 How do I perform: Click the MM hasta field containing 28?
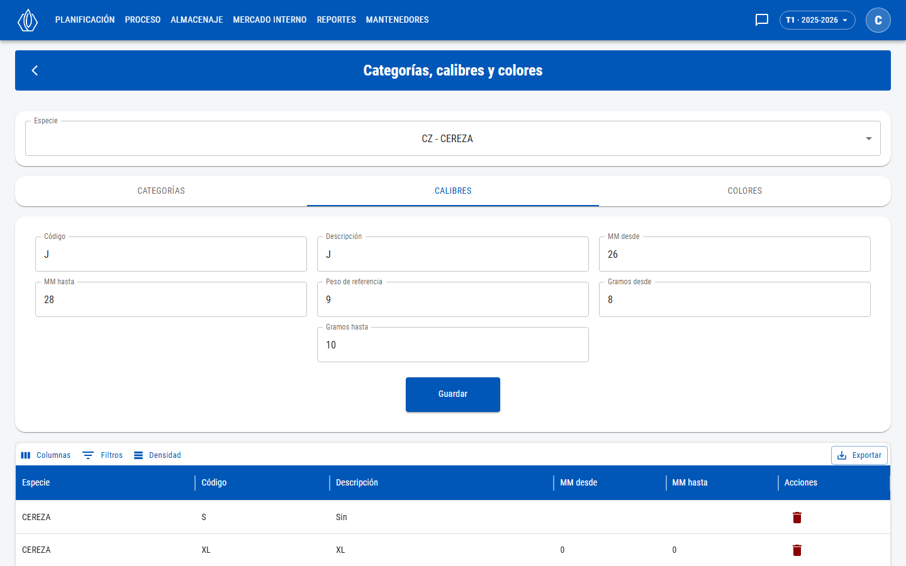pos(171,299)
